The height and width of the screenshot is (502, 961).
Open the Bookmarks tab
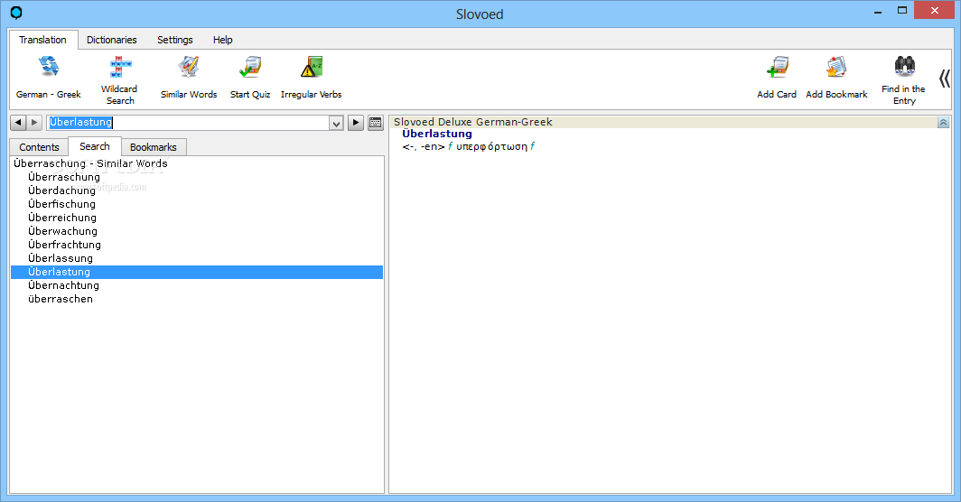click(x=154, y=147)
